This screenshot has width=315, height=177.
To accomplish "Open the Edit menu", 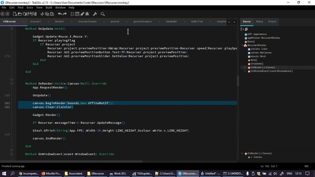I will (x=12, y=8).
